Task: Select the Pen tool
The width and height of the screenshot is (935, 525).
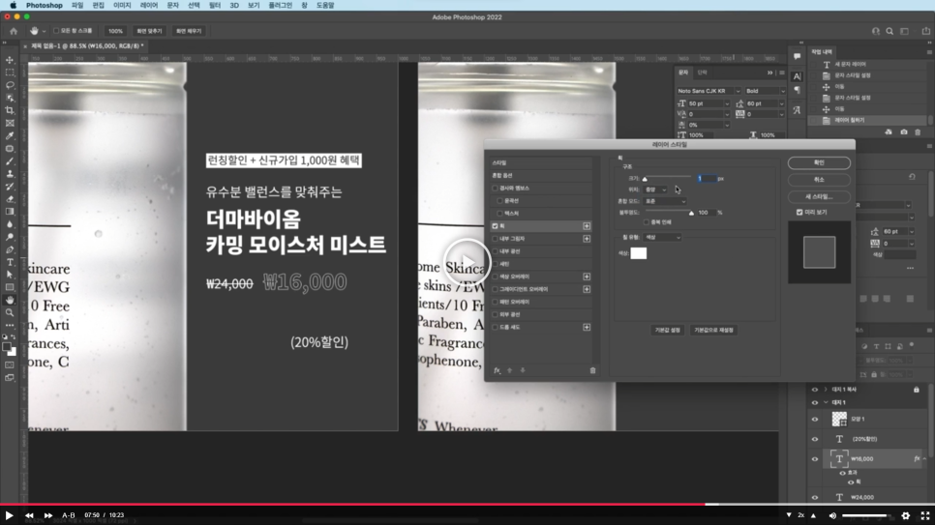Action: point(10,249)
